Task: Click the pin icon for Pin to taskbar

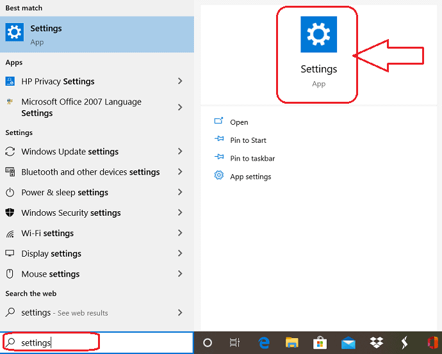Action: (218, 157)
